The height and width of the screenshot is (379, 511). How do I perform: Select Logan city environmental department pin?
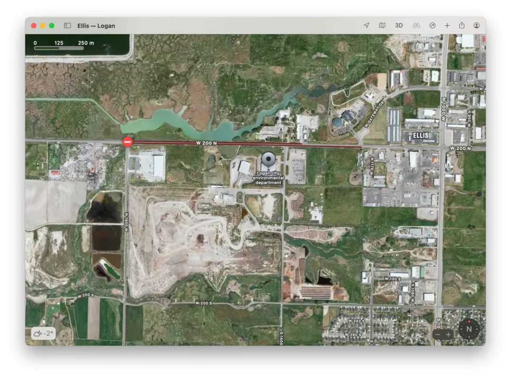click(x=269, y=160)
